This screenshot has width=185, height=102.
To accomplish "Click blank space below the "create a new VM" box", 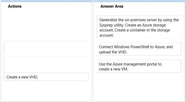I will point(139,87).
